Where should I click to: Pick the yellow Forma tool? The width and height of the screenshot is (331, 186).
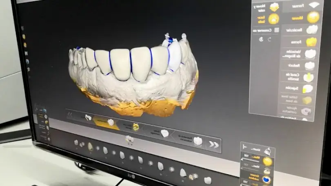pos(301,42)
